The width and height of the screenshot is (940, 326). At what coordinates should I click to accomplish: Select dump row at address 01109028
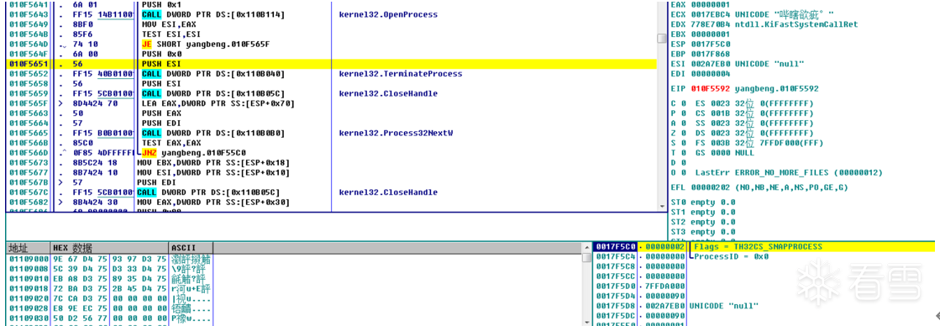click(109, 308)
